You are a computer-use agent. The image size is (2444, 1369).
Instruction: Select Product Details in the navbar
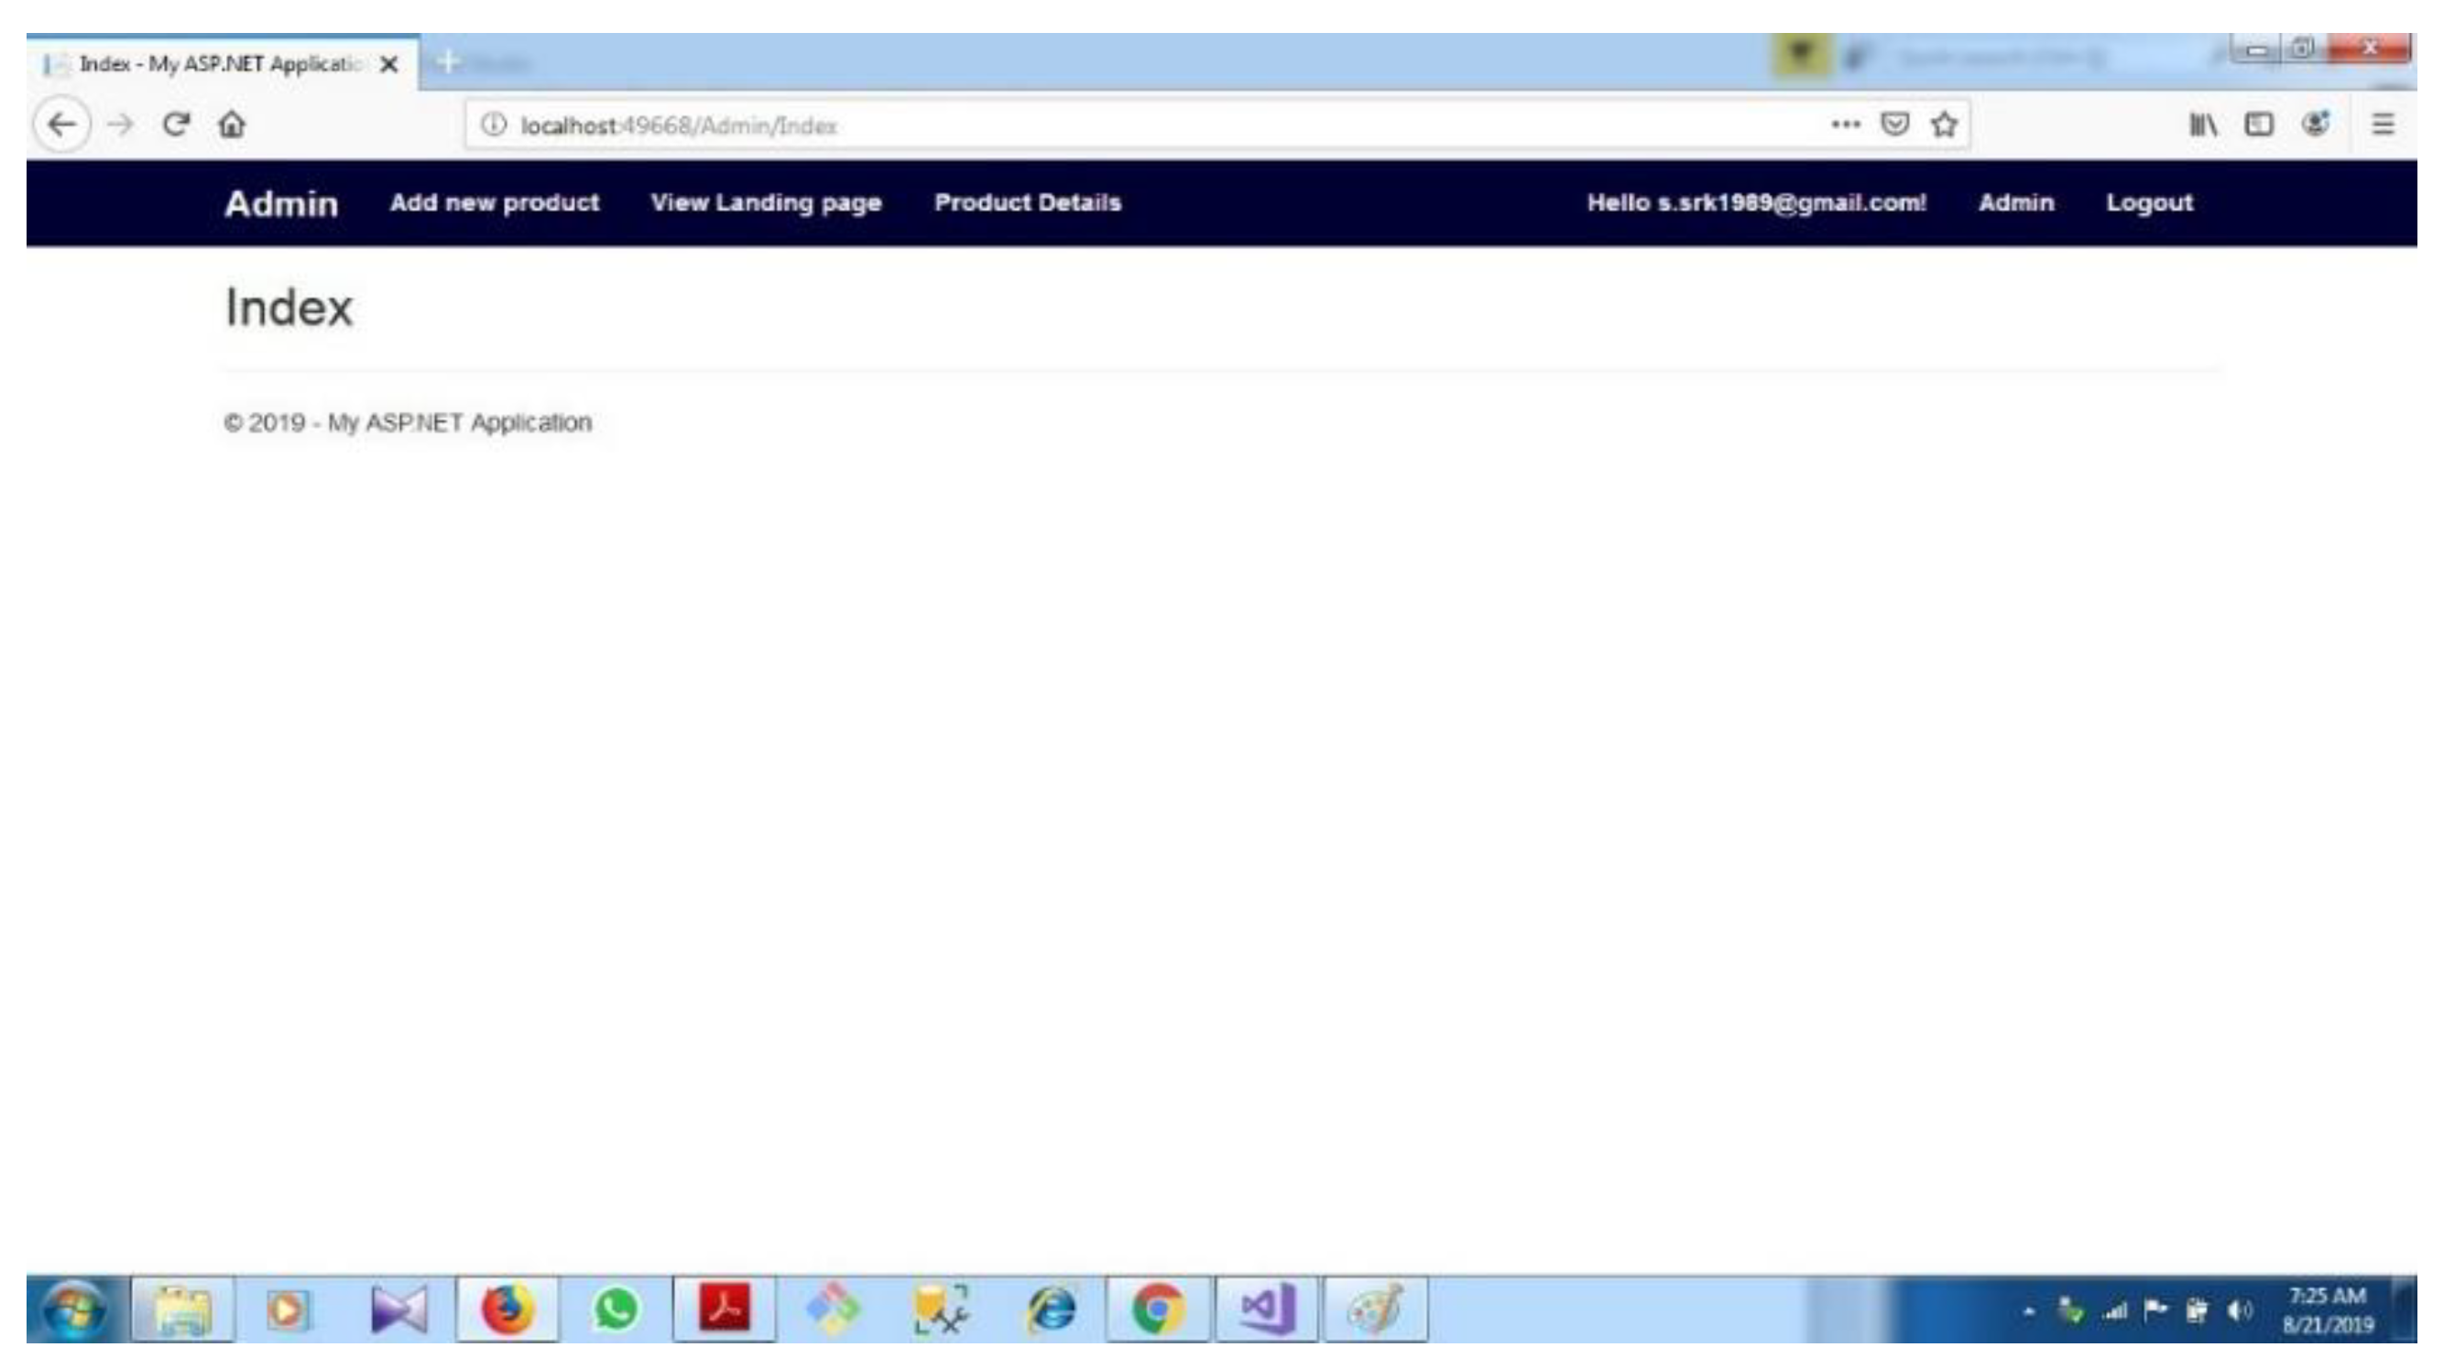tap(1030, 201)
